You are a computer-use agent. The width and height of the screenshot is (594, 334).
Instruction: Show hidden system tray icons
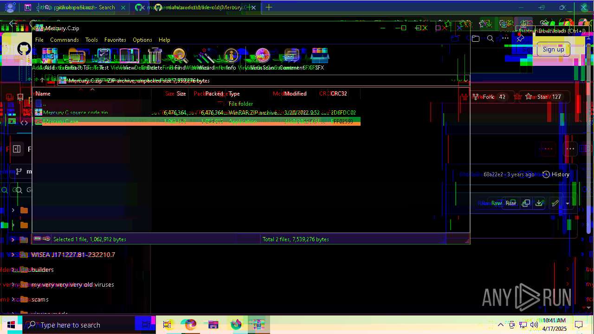501,325
